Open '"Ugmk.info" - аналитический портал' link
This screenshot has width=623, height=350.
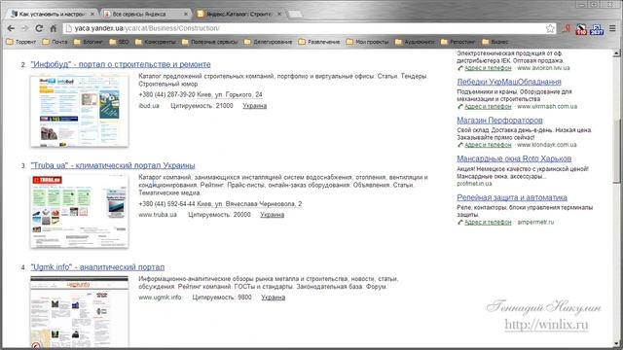tap(97, 267)
